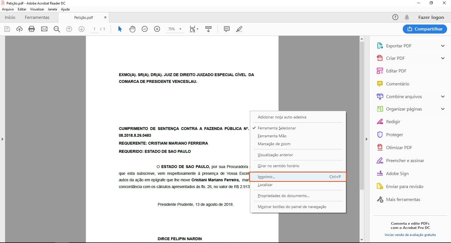Select Marcação de zoom entry
The height and width of the screenshot is (243, 451).
point(298,144)
